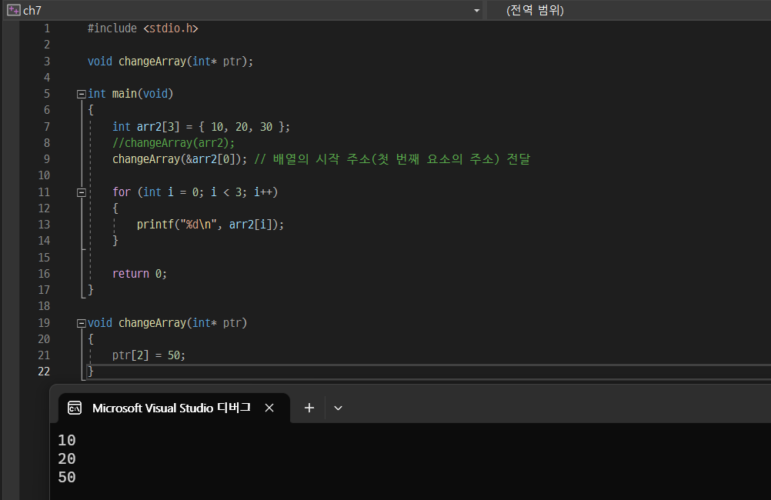771x500 pixels.
Task: Click the ptr[2] = 50; assignment
Action: 149,355
